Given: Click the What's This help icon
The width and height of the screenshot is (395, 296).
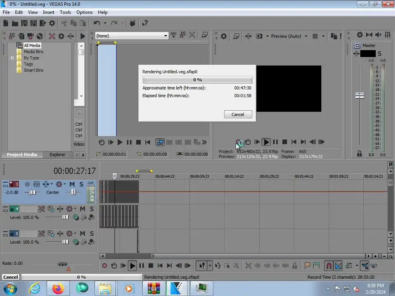Looking at the screenshot, I should point(145,24).
